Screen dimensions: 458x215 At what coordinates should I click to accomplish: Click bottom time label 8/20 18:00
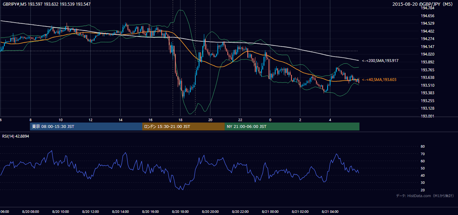point(180,212)
